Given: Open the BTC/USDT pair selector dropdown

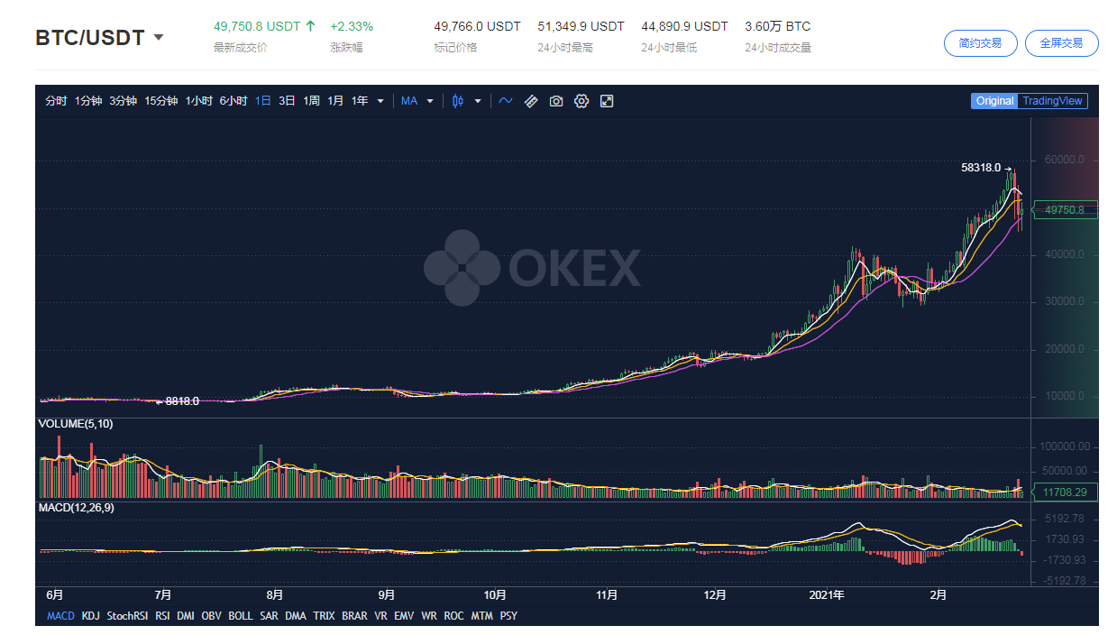Looking at the screenshot, I should [x=159, y=38].
